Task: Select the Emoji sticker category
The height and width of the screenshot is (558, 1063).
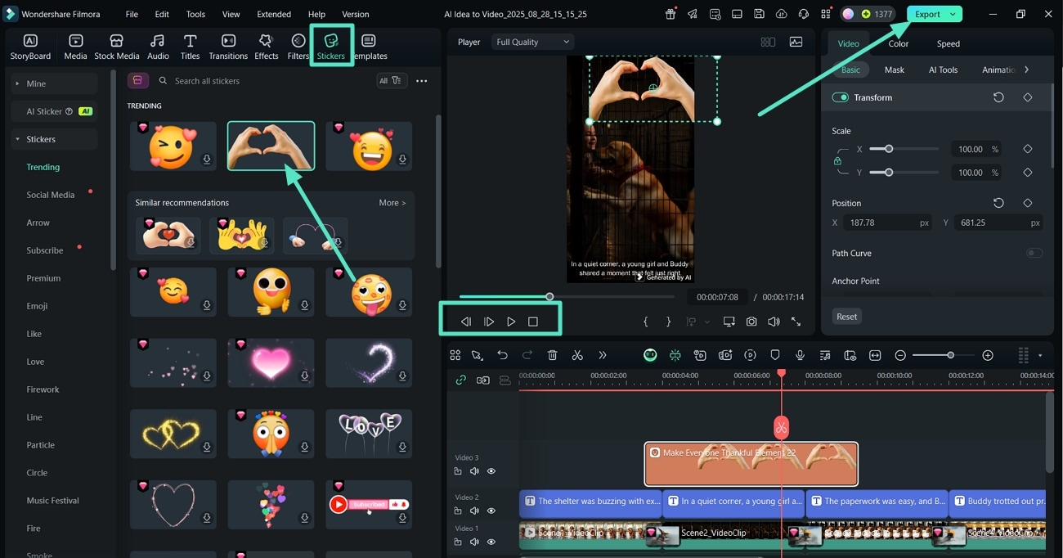Action: pyautogui.click(x=37, y=306)
